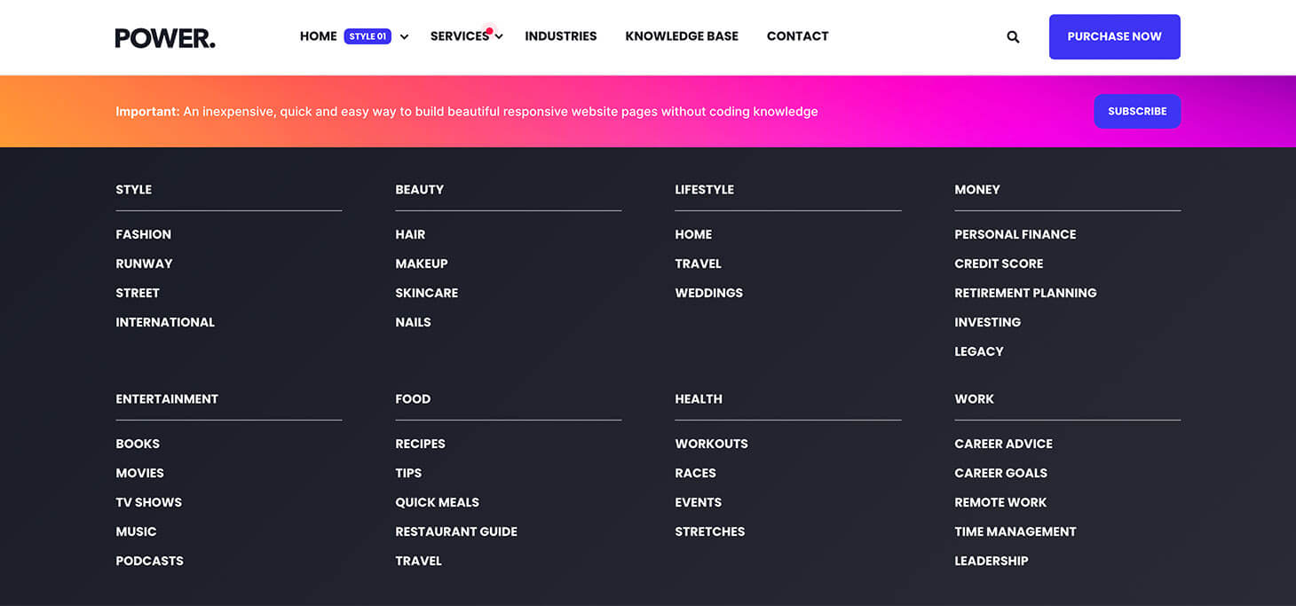
Task: Open the search magnifier icon
Action: (1013, 36)
